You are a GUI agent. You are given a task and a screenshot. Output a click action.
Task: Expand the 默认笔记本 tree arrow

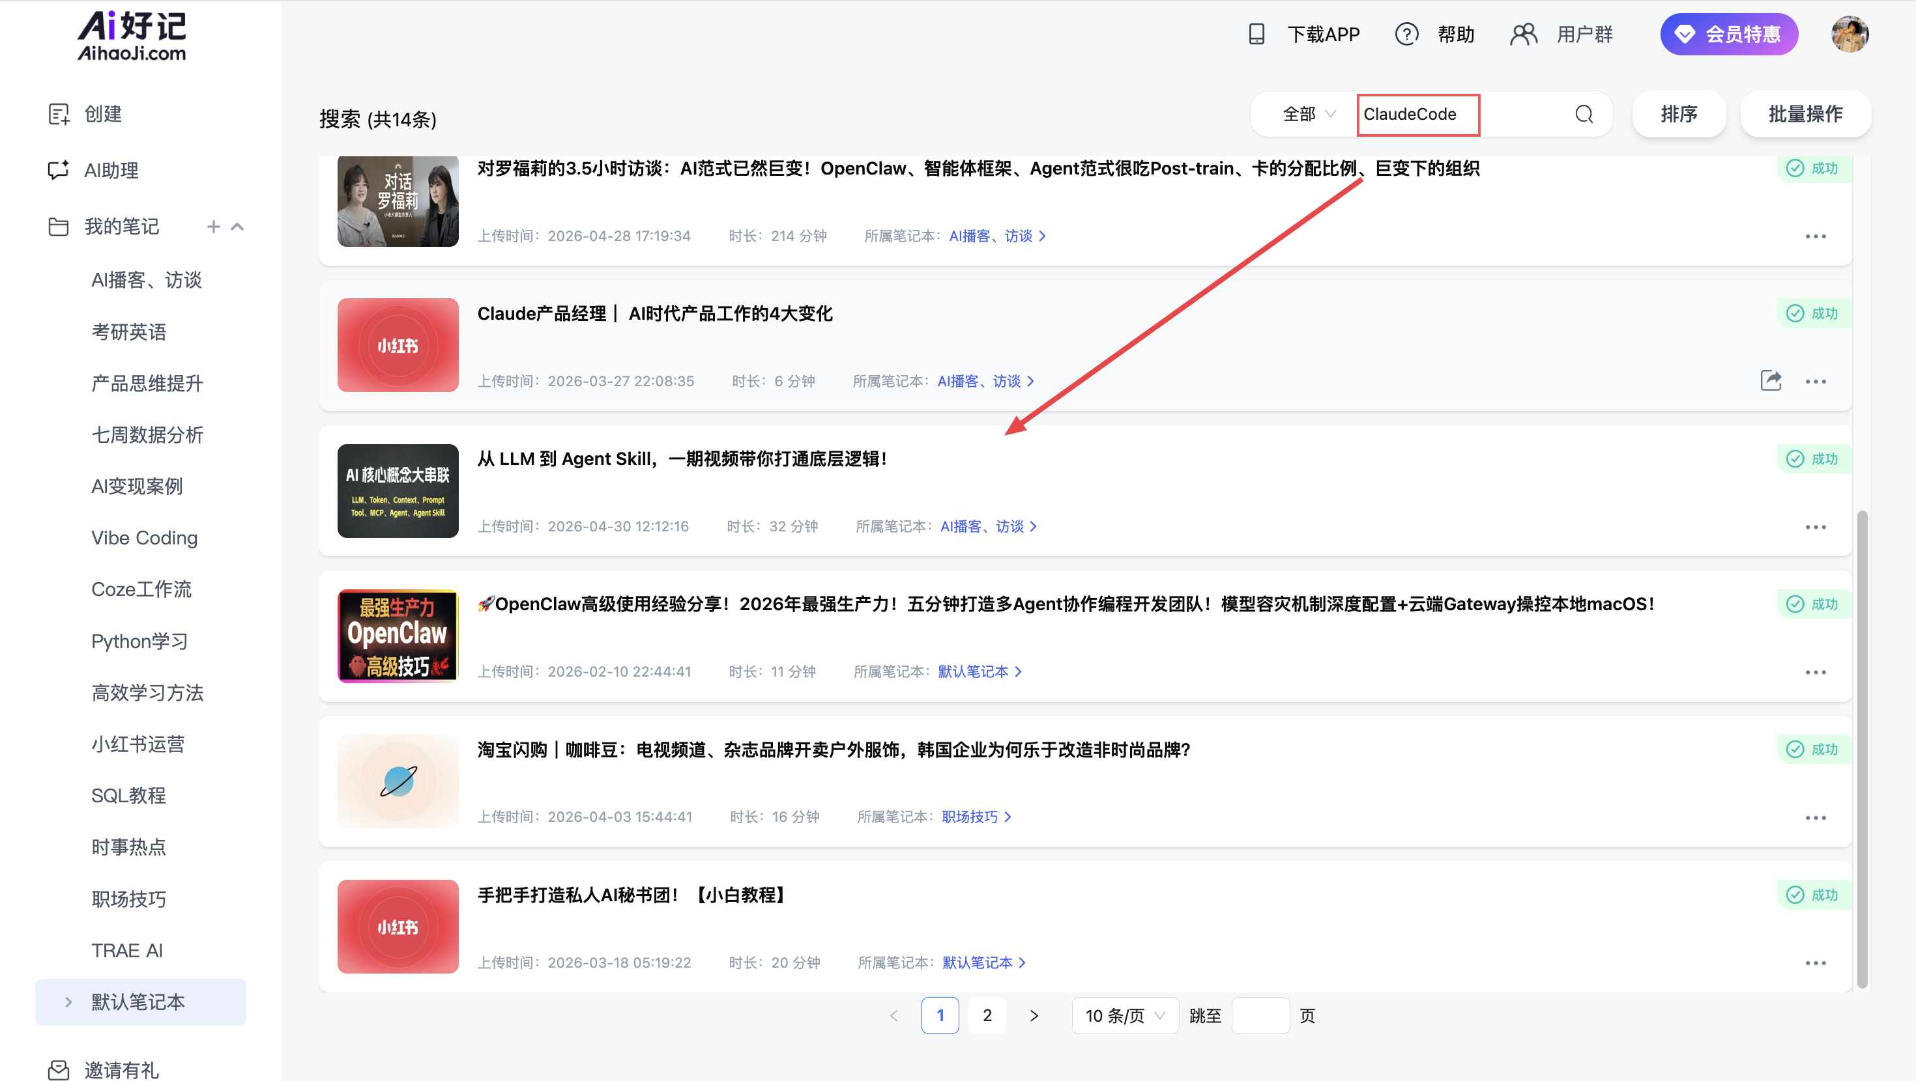coord(68,1002)
